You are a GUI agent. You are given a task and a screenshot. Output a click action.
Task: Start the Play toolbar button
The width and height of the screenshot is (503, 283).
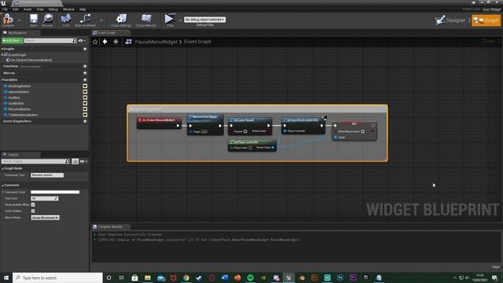(170, 20)
